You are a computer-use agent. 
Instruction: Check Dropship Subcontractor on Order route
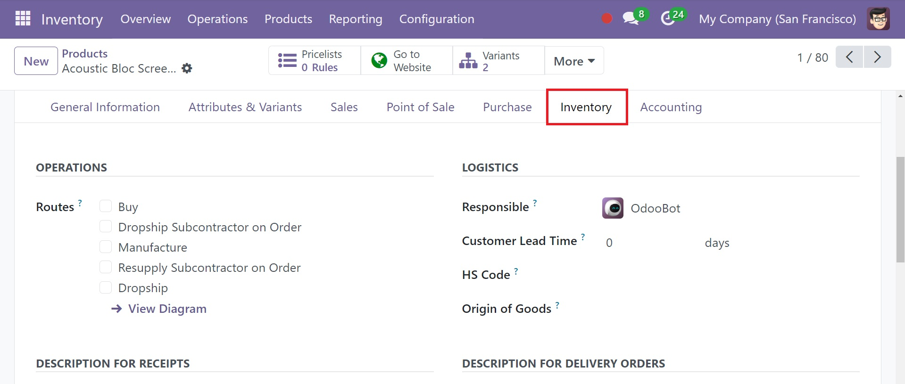[106, 227]
